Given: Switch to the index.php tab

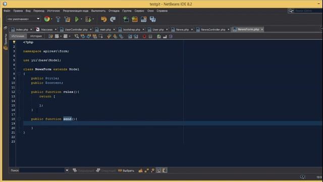Looking at the screenshot, I should [22, 30].
